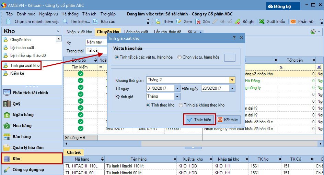
Task: Click the Thực hiện button
Action: [199, 120]
